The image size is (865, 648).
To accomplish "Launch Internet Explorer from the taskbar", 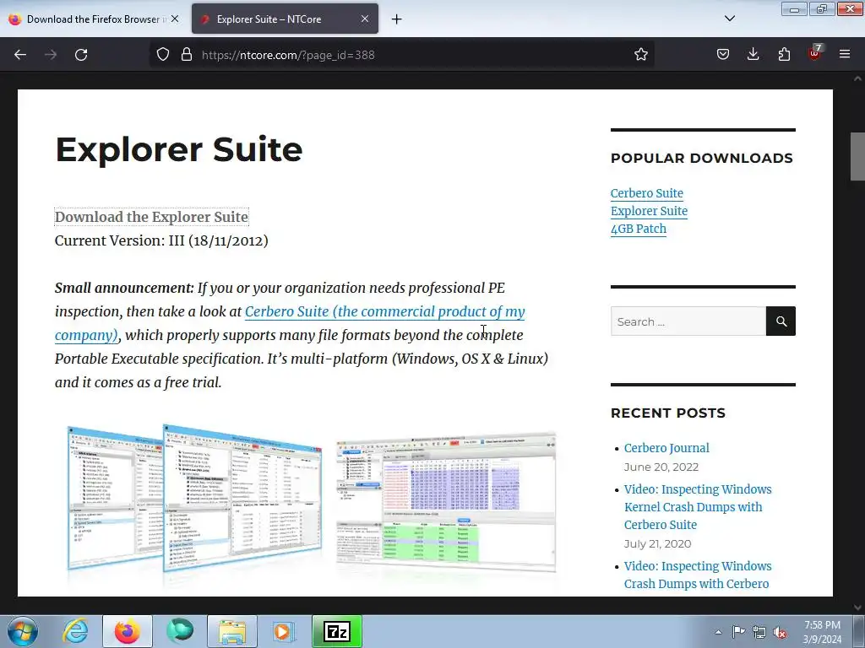I will coord(75,631).
